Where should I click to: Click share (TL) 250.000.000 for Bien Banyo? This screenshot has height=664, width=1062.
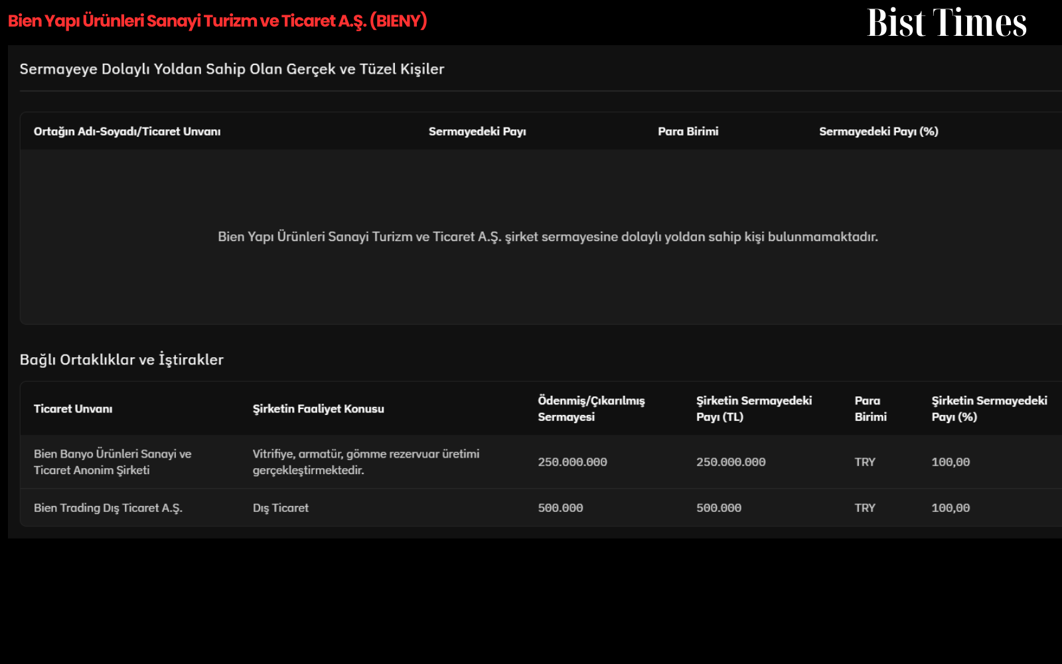click(731, 462)
